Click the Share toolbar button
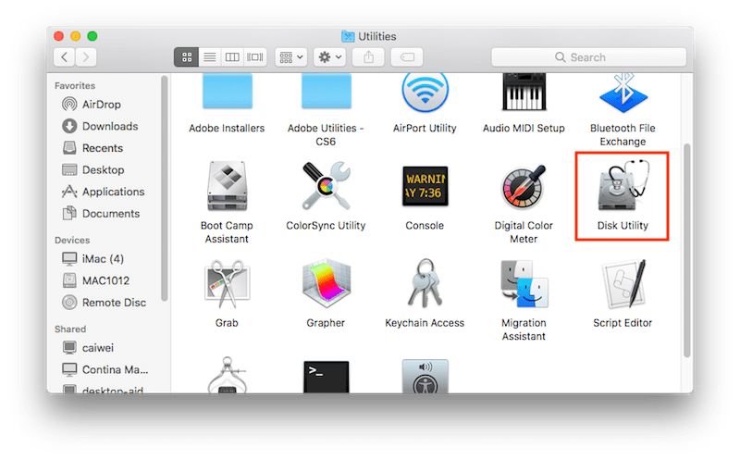Viewport: 740px width, 460px height. tap(368, 57)
